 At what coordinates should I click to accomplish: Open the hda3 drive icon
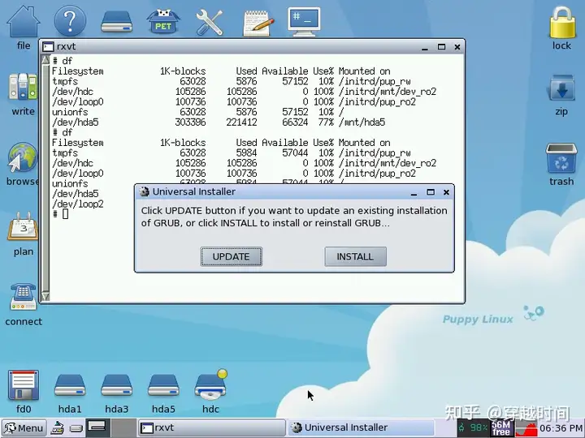coord(117,385)
